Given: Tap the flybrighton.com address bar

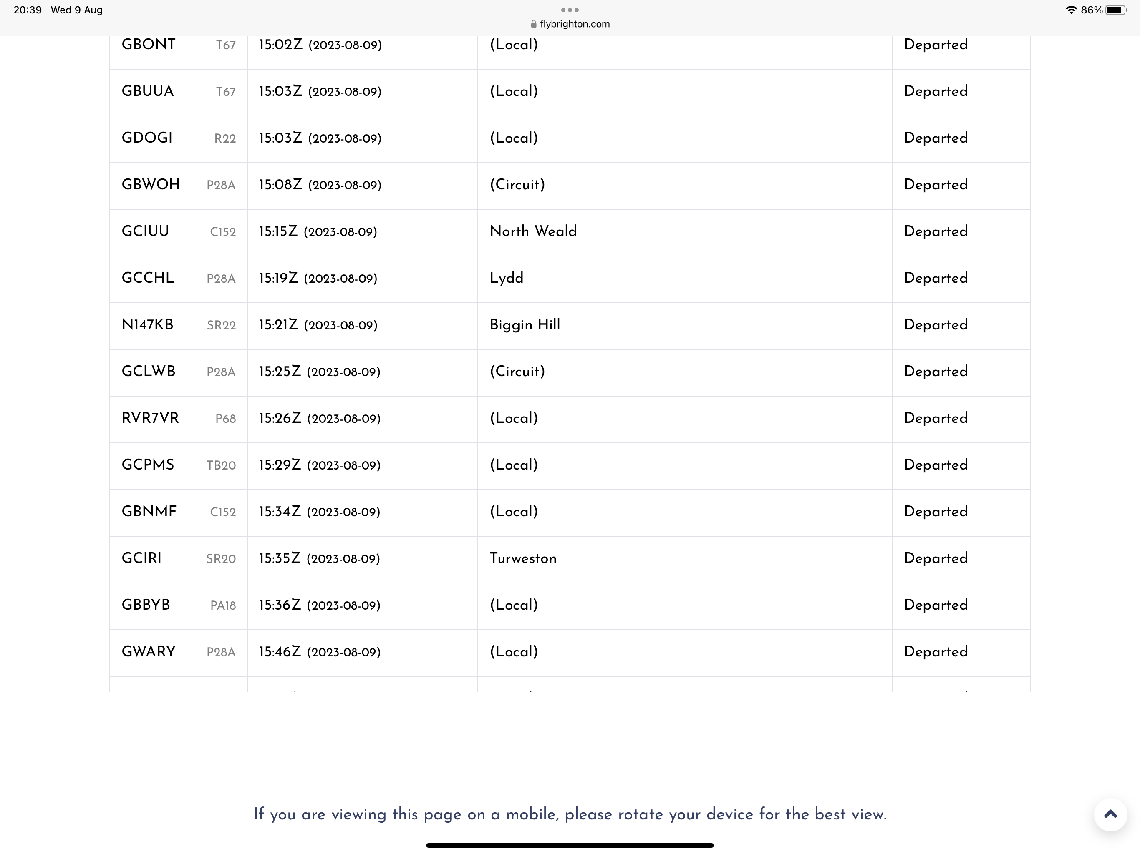Looking at the screenshot, I should 570,24.
